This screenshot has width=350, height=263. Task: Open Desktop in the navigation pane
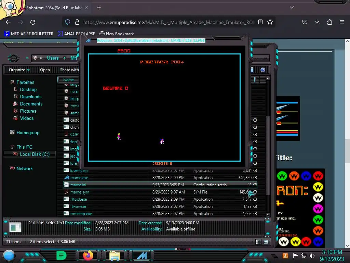click(x=28, y=89)
